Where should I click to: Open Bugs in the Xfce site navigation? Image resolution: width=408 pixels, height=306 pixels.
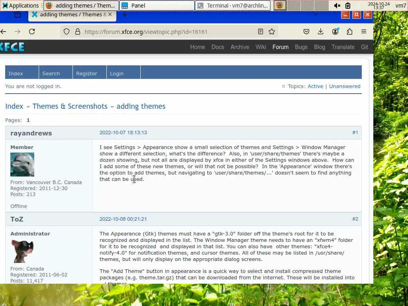point(301,47)
